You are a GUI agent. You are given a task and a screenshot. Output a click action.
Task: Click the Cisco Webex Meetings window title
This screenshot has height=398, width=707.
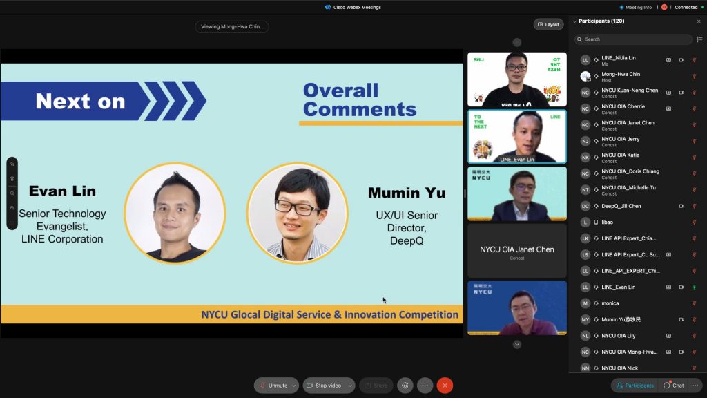coord(353,7)
